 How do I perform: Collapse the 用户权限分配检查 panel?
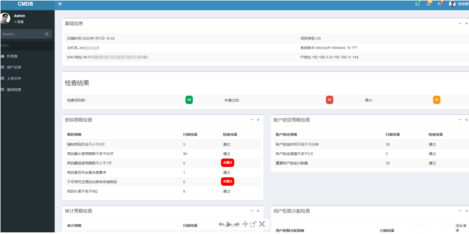coord(460,211)
